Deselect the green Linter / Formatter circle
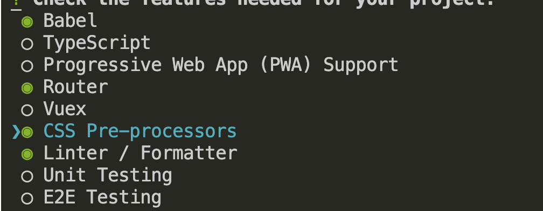 pos(27,154)
